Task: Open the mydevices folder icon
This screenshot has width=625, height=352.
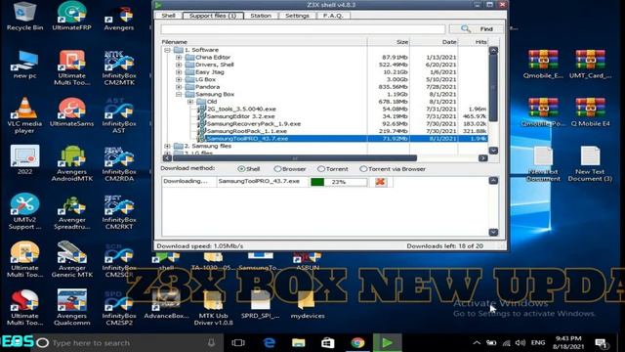Action: point(308,306)
